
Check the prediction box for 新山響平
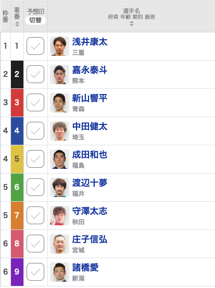[35, 102]
